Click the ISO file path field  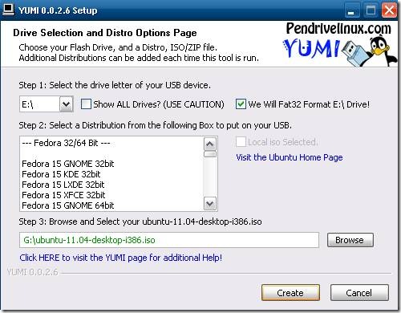tap(169, 240)
